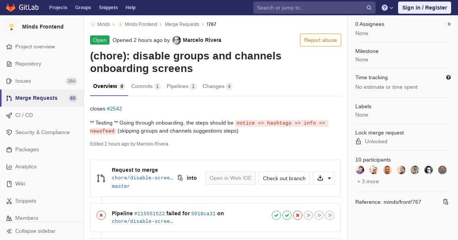Viewport: 458px width, 240px height.
Task: Open the download dropdown
Action: click(x=324, y=178)
